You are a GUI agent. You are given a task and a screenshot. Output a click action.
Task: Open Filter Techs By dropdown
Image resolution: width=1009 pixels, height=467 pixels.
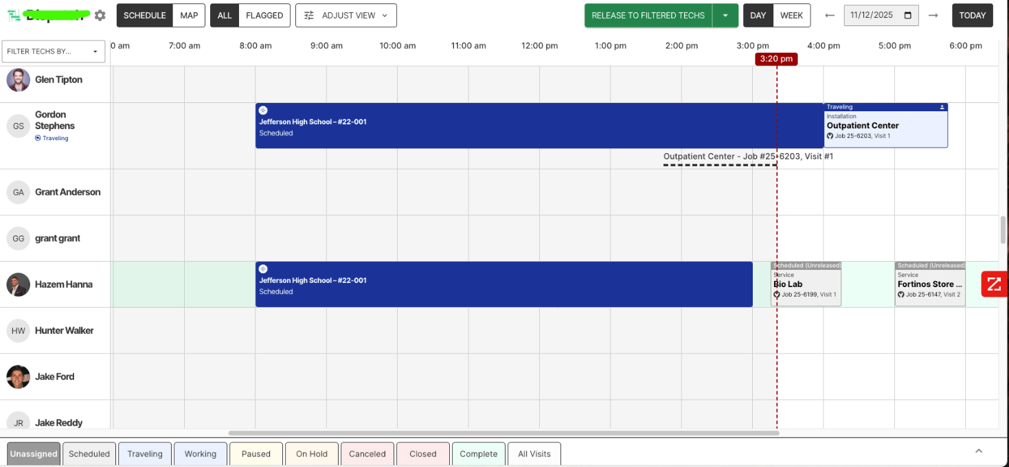click(54, 52)
